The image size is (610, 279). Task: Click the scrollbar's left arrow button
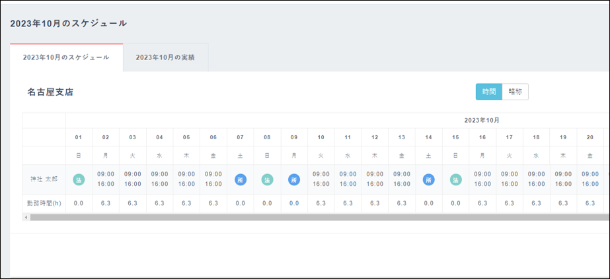coord(25,217)
